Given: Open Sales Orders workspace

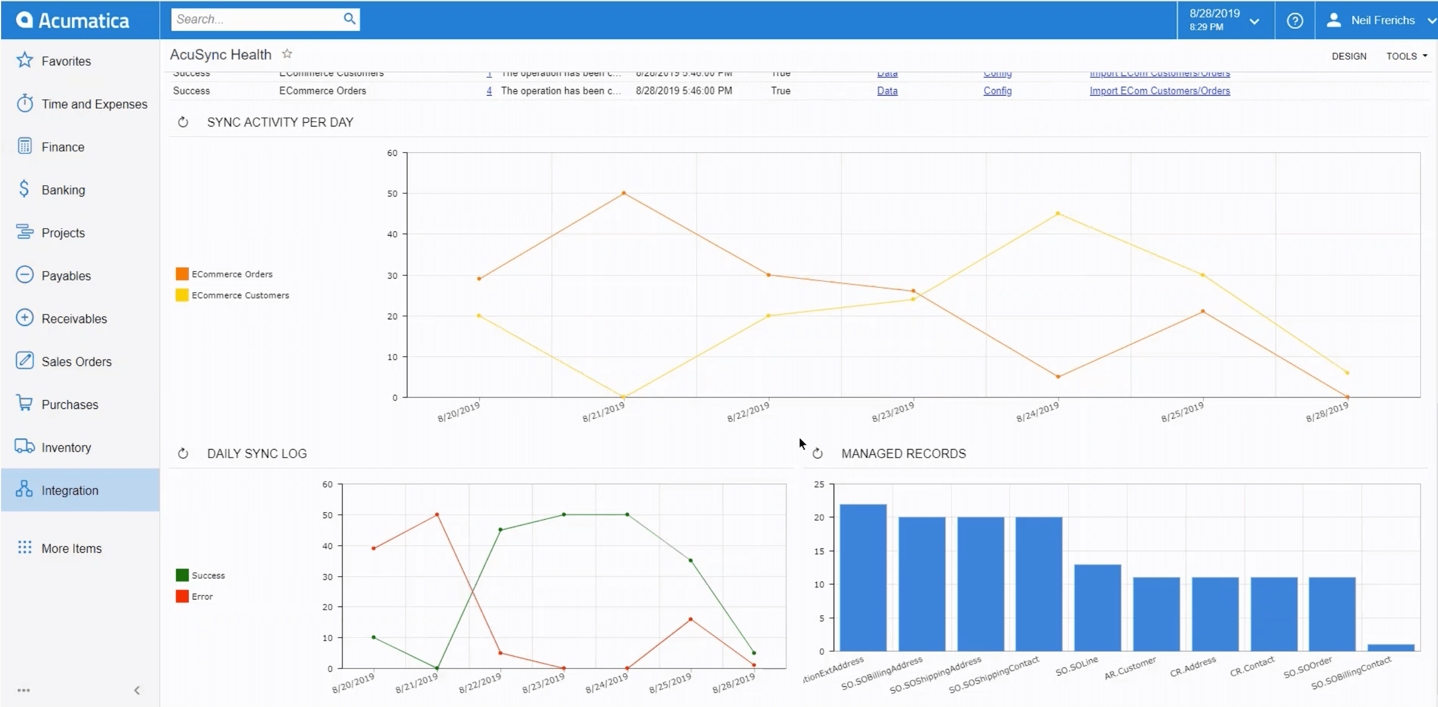Looking at the screenshot, I should pos(80,361).
